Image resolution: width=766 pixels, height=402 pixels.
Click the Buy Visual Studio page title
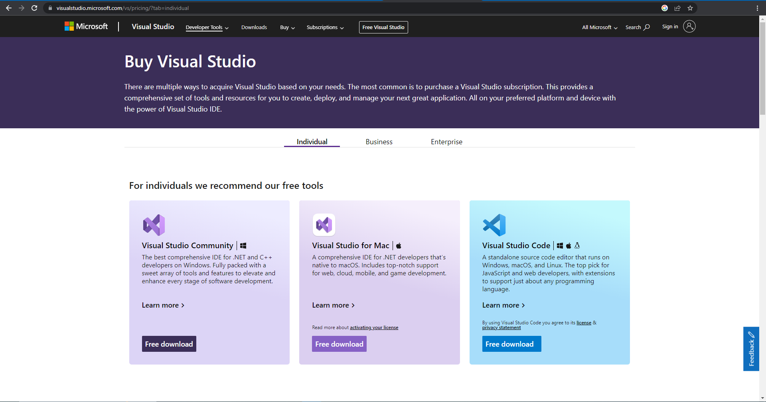[190, 62]
